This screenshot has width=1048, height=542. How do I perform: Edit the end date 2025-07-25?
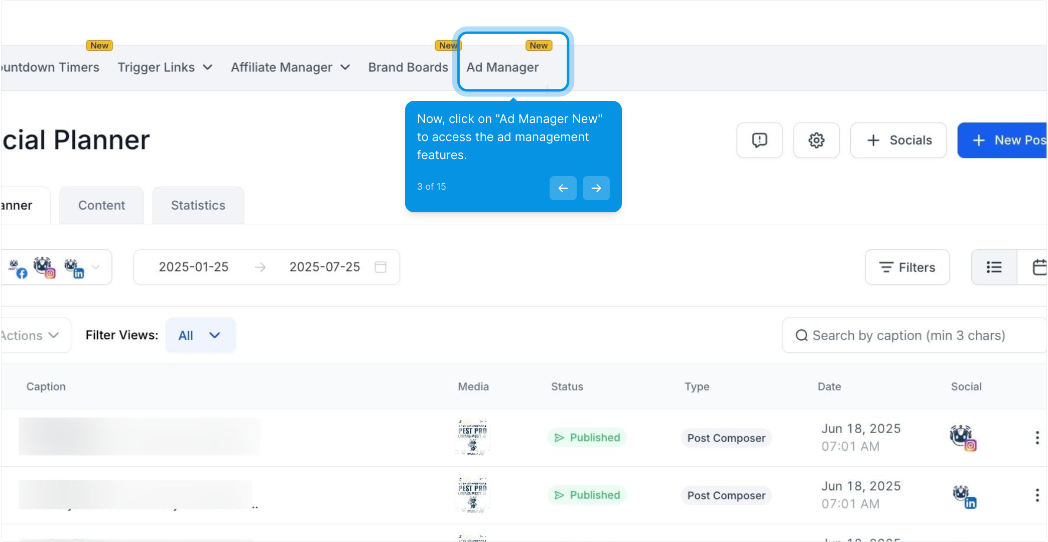point(325,267)
